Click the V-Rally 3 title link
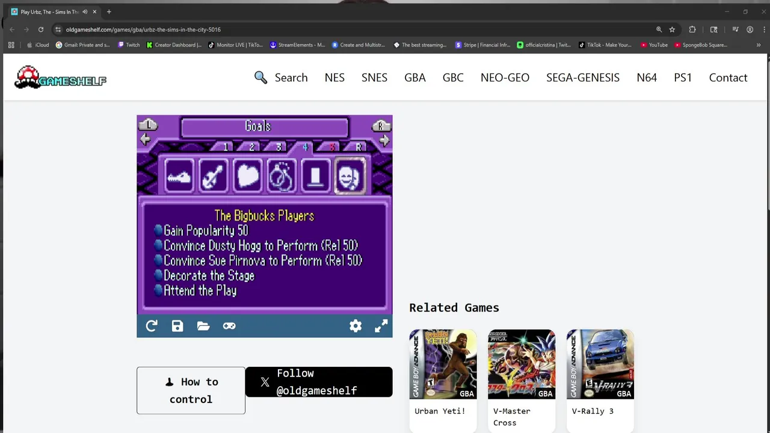The height and width of the screenshot is (433, 770). (x=593, y=411)
